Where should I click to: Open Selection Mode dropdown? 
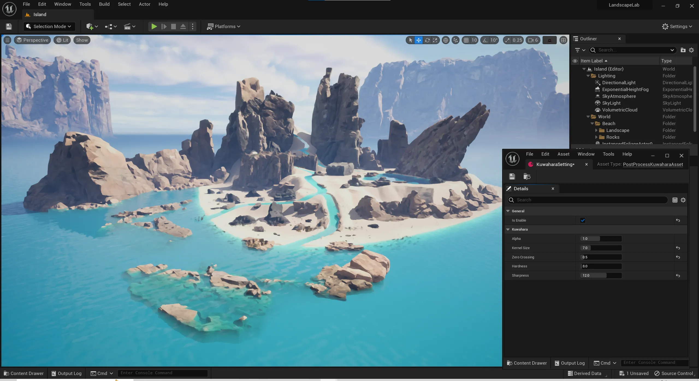tap(49, 26)
